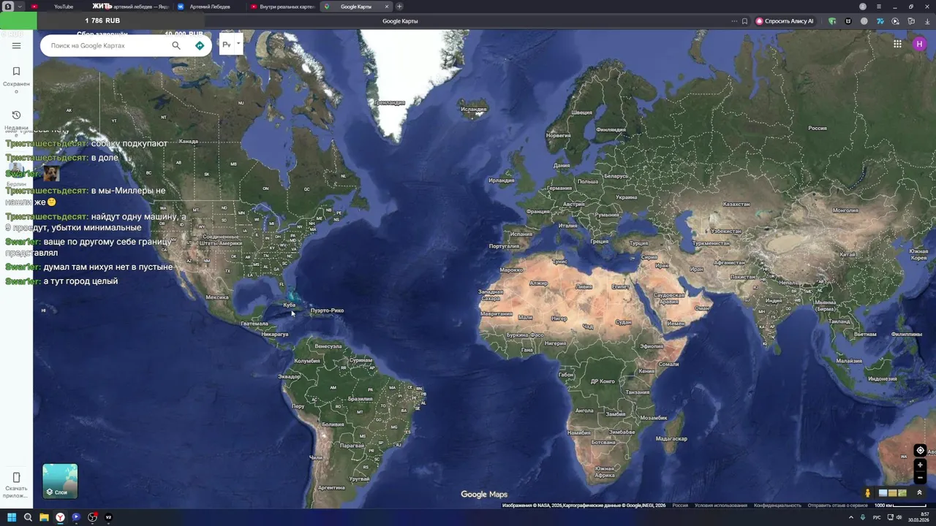Image resolution: width=936 pixels, height=526 pixels.
Task: Open the map imagery thumbnails strip
Action: [x=892, y=493]
